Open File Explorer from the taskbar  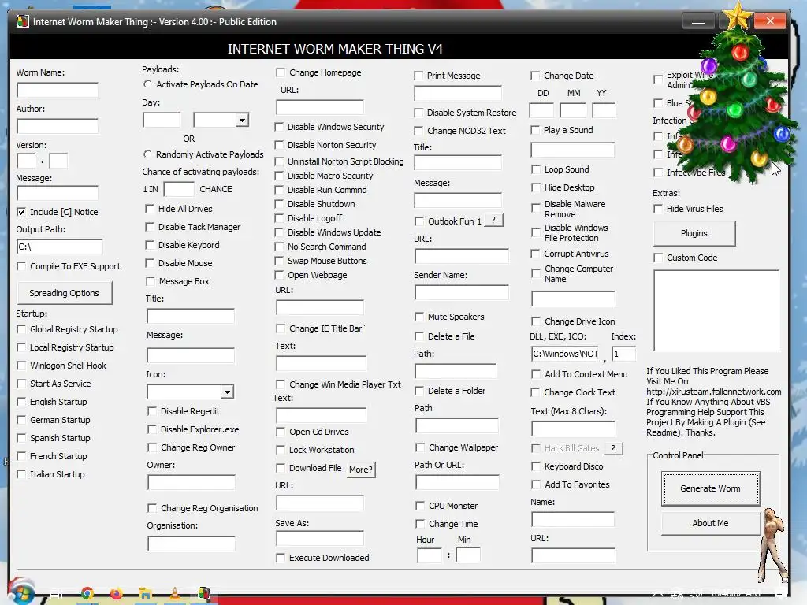pos(145,594)
